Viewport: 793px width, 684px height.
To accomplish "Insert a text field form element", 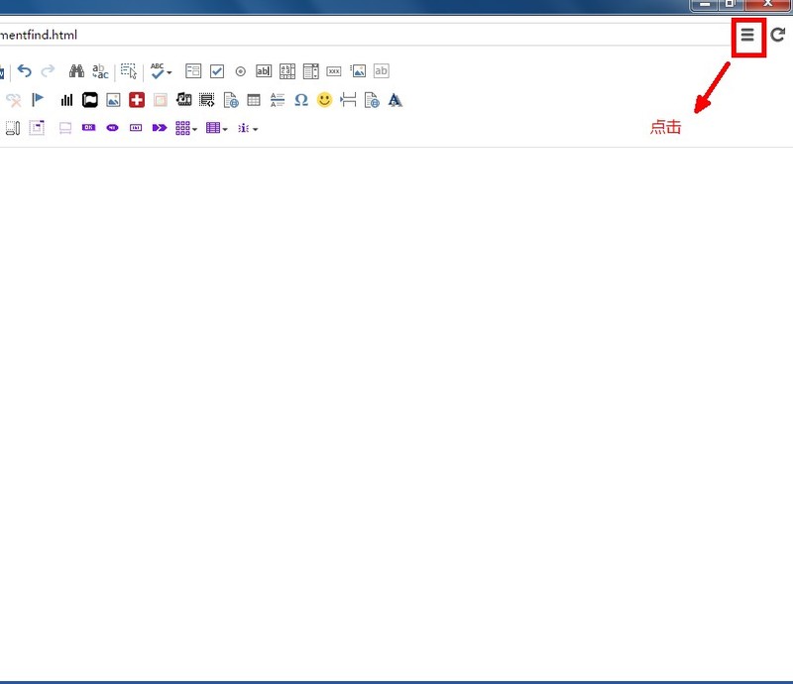I will coord(264,71).
